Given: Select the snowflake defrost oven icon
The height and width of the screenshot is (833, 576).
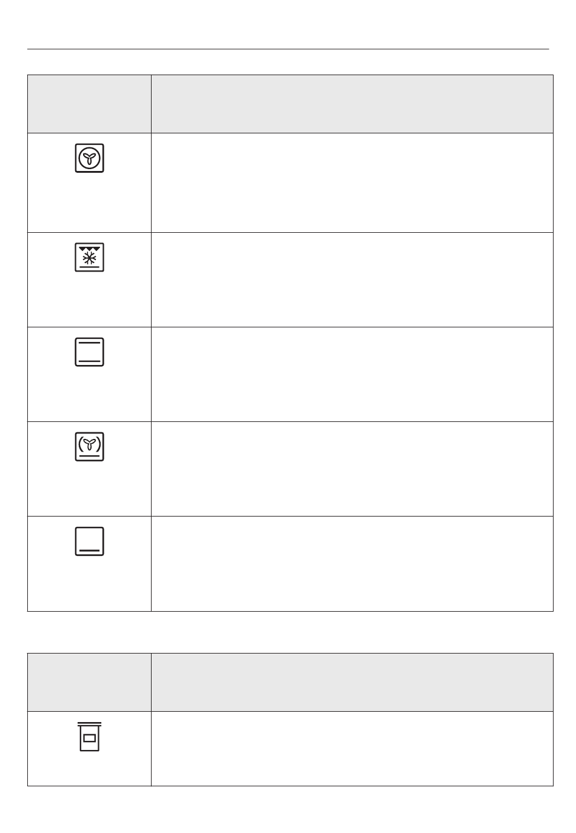Looking at the screenshot, I should (x=89, y=257).
